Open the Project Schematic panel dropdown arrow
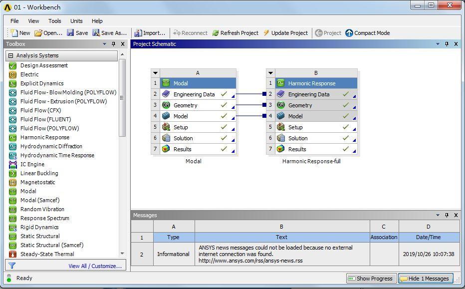465x289 pixels. coord(438,44)
